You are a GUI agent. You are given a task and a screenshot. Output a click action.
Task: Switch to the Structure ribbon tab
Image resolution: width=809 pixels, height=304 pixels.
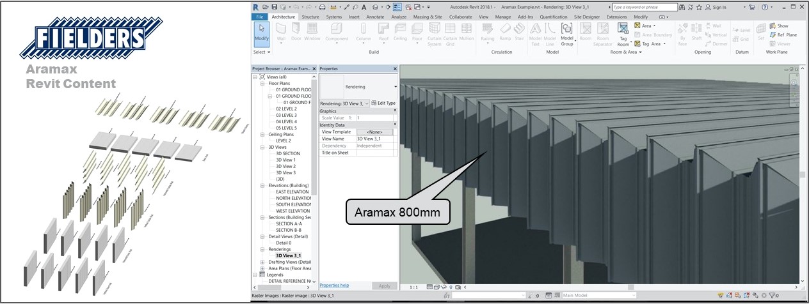pos(310,17)
